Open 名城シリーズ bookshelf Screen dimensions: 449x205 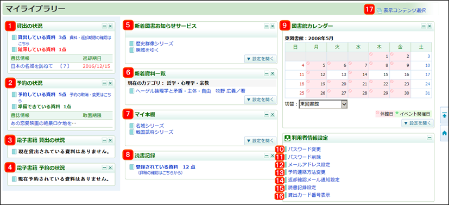click(150, 126)
